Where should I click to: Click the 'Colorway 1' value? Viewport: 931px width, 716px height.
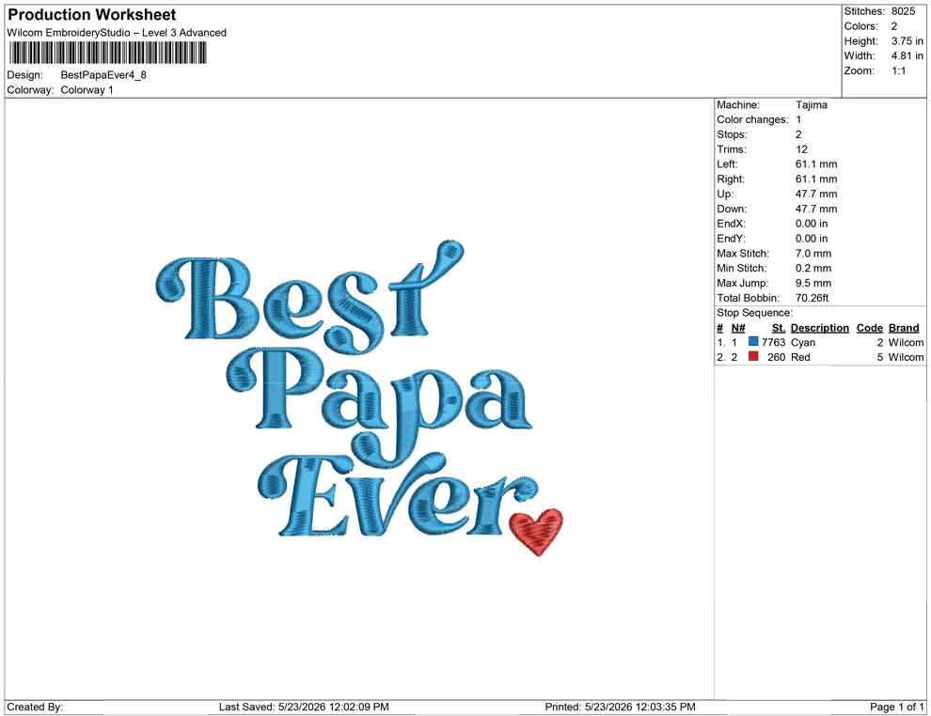tap(87, 90)
